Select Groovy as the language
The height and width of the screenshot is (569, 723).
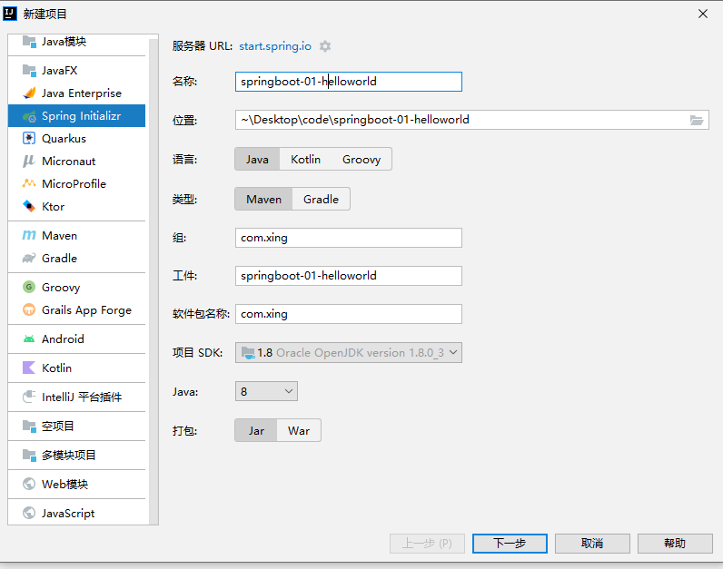coord(361,159)
